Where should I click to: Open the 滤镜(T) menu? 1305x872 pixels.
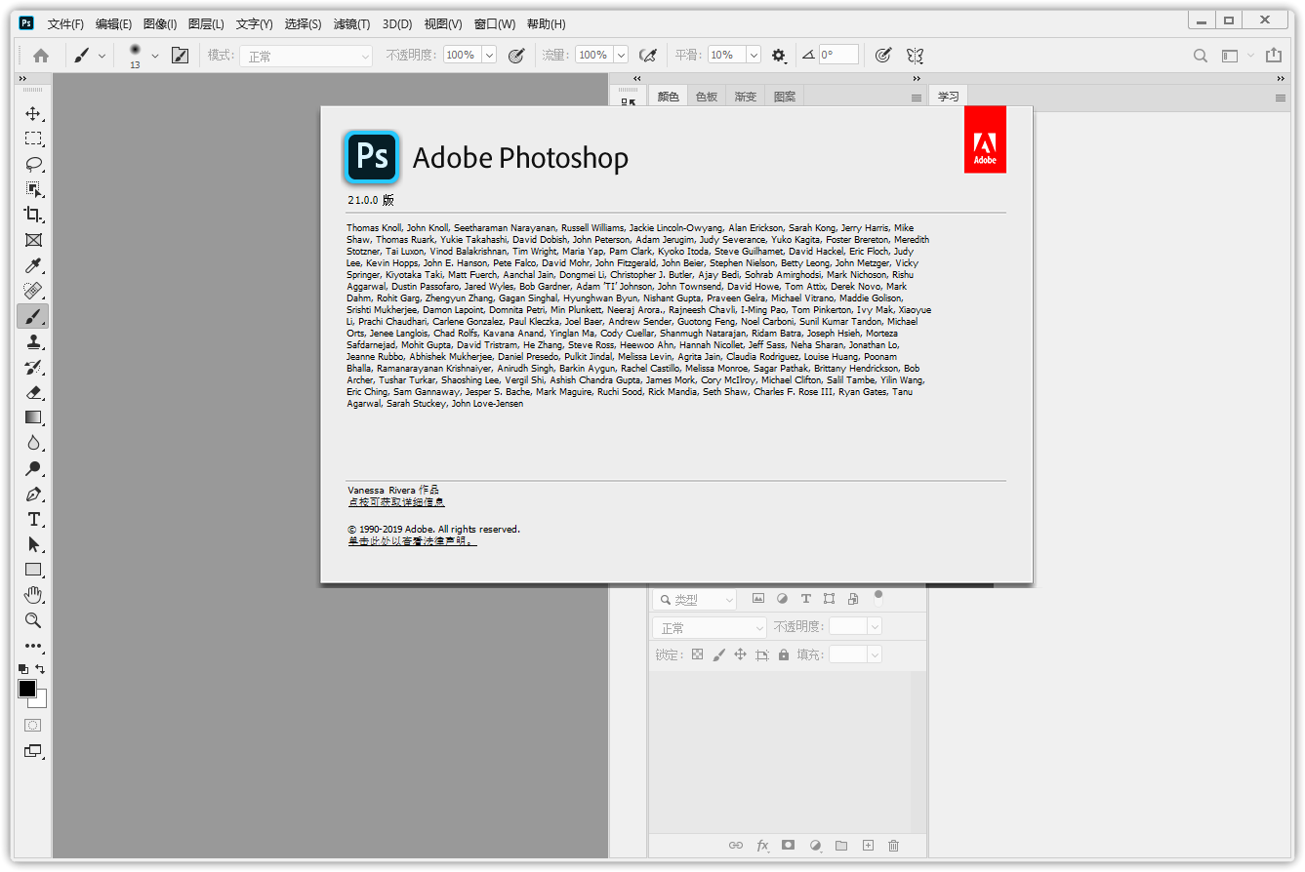click(x=351, y=24)
